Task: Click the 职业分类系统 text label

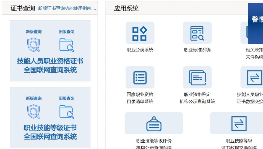Action: (140, 50)
